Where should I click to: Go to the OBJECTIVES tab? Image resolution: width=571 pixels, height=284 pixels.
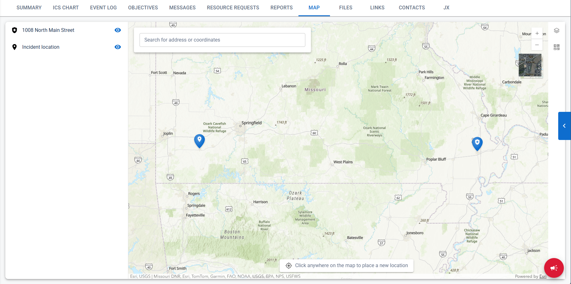(x=143, y=8)
